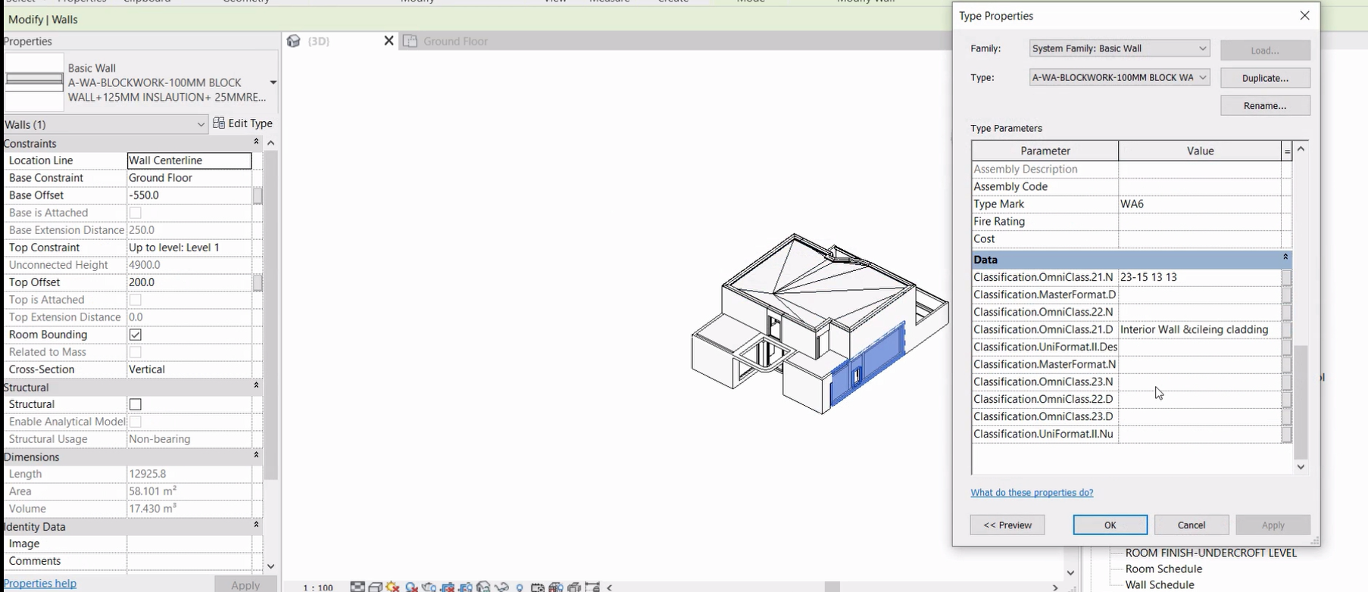Enable the Structural checkbox

[x=136, y=404]
